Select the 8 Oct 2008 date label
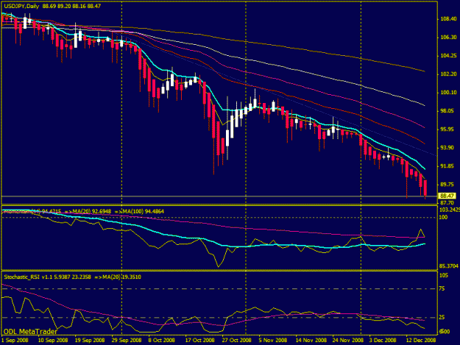 coord(162,341)
